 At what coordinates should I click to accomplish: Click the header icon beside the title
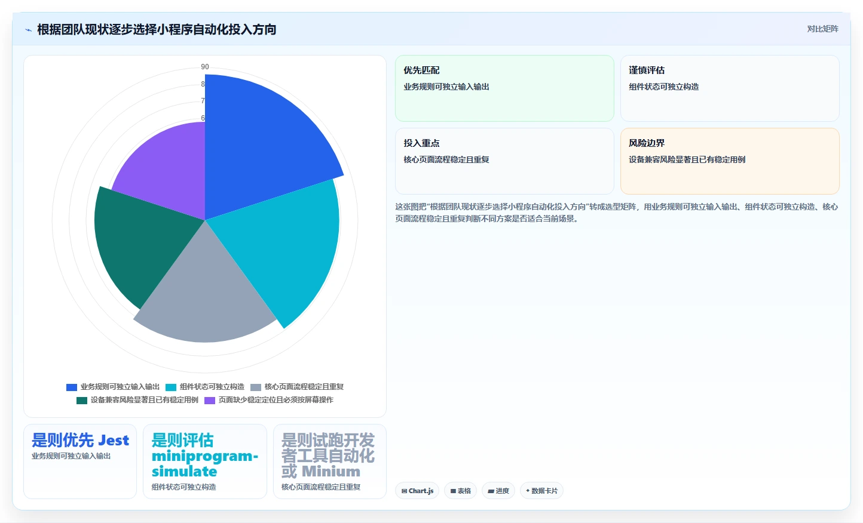[28, 30]
